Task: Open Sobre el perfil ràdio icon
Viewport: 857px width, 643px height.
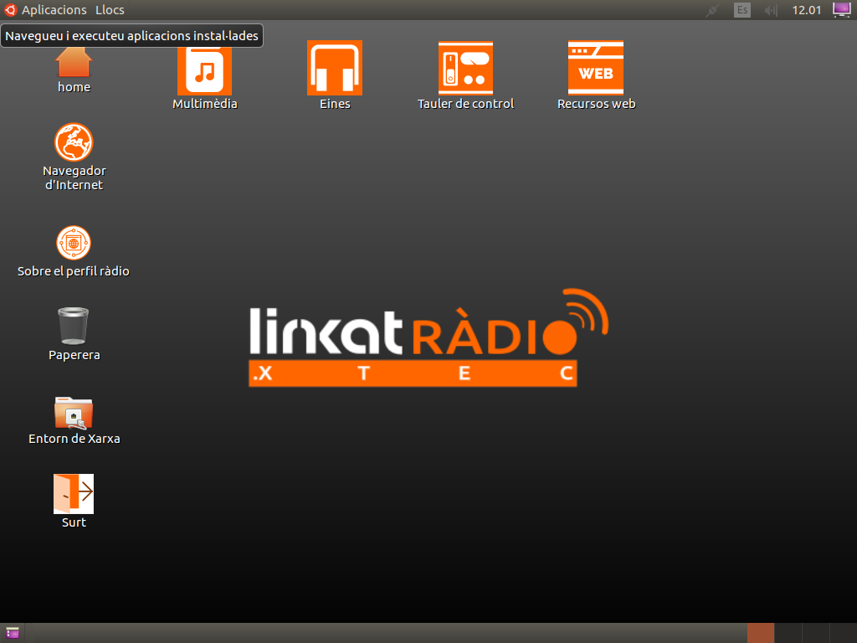Action: tap(74, 244)
